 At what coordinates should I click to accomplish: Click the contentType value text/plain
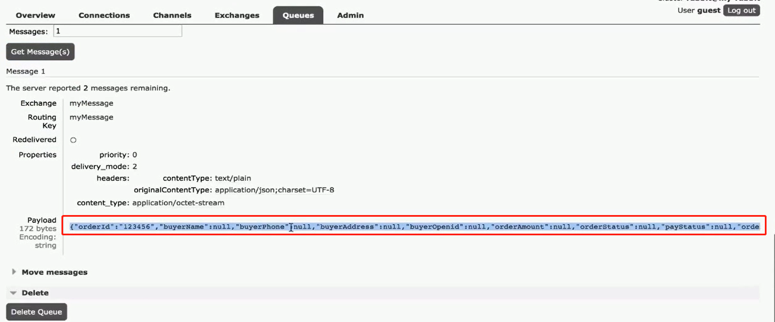(233, 178)
